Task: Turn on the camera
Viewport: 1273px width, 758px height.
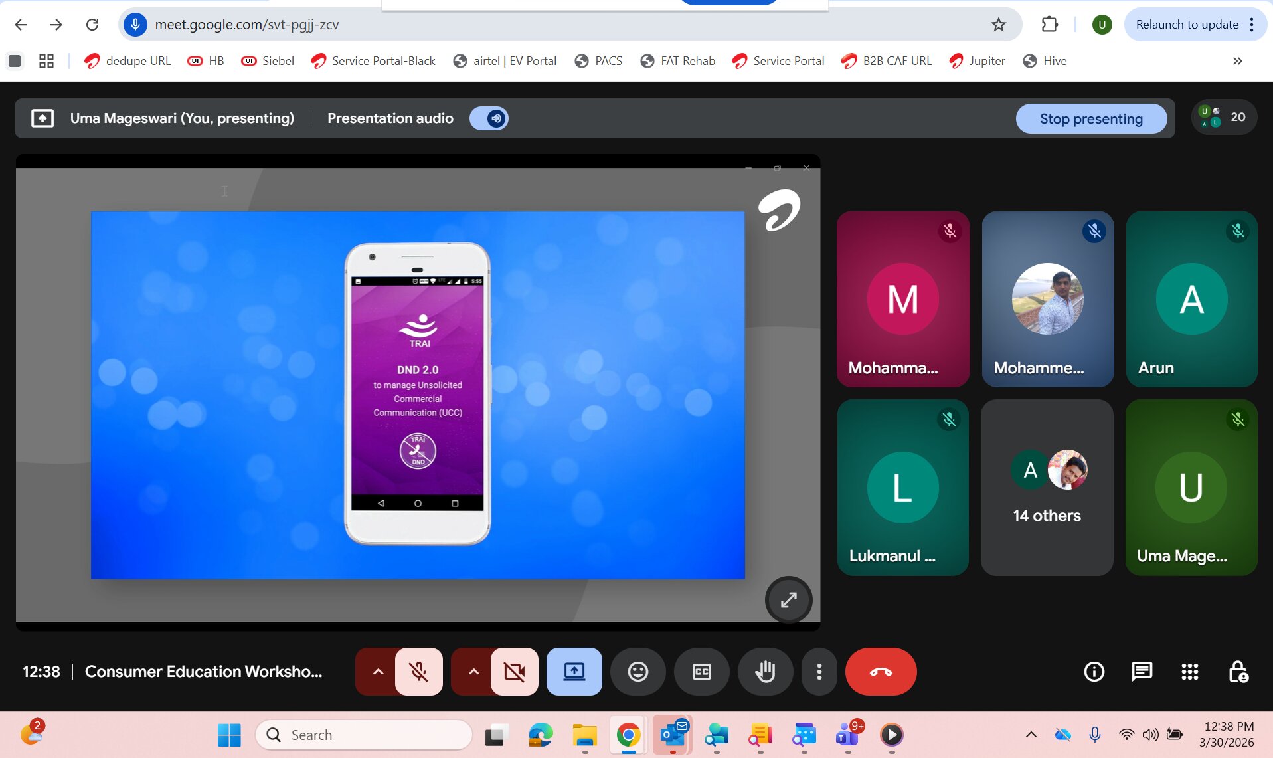Action: tap(514, 672)
